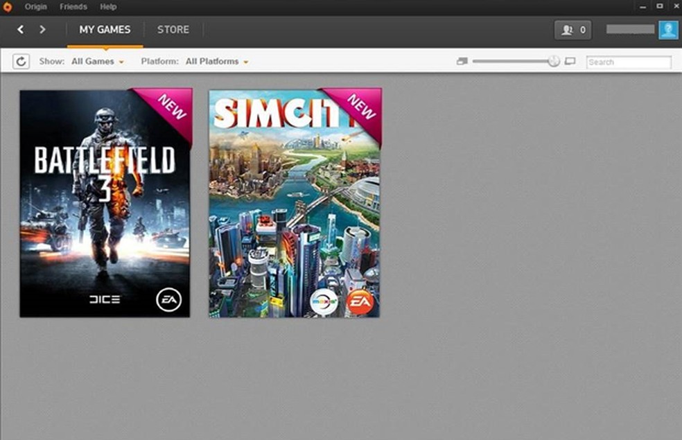The height and width of the screenshot is (440, 682).
Task: Open the friends list showing 0 online
Action: click(572, 29)
